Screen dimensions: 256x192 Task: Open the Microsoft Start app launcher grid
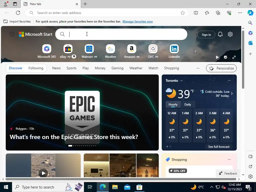point(12,34)
